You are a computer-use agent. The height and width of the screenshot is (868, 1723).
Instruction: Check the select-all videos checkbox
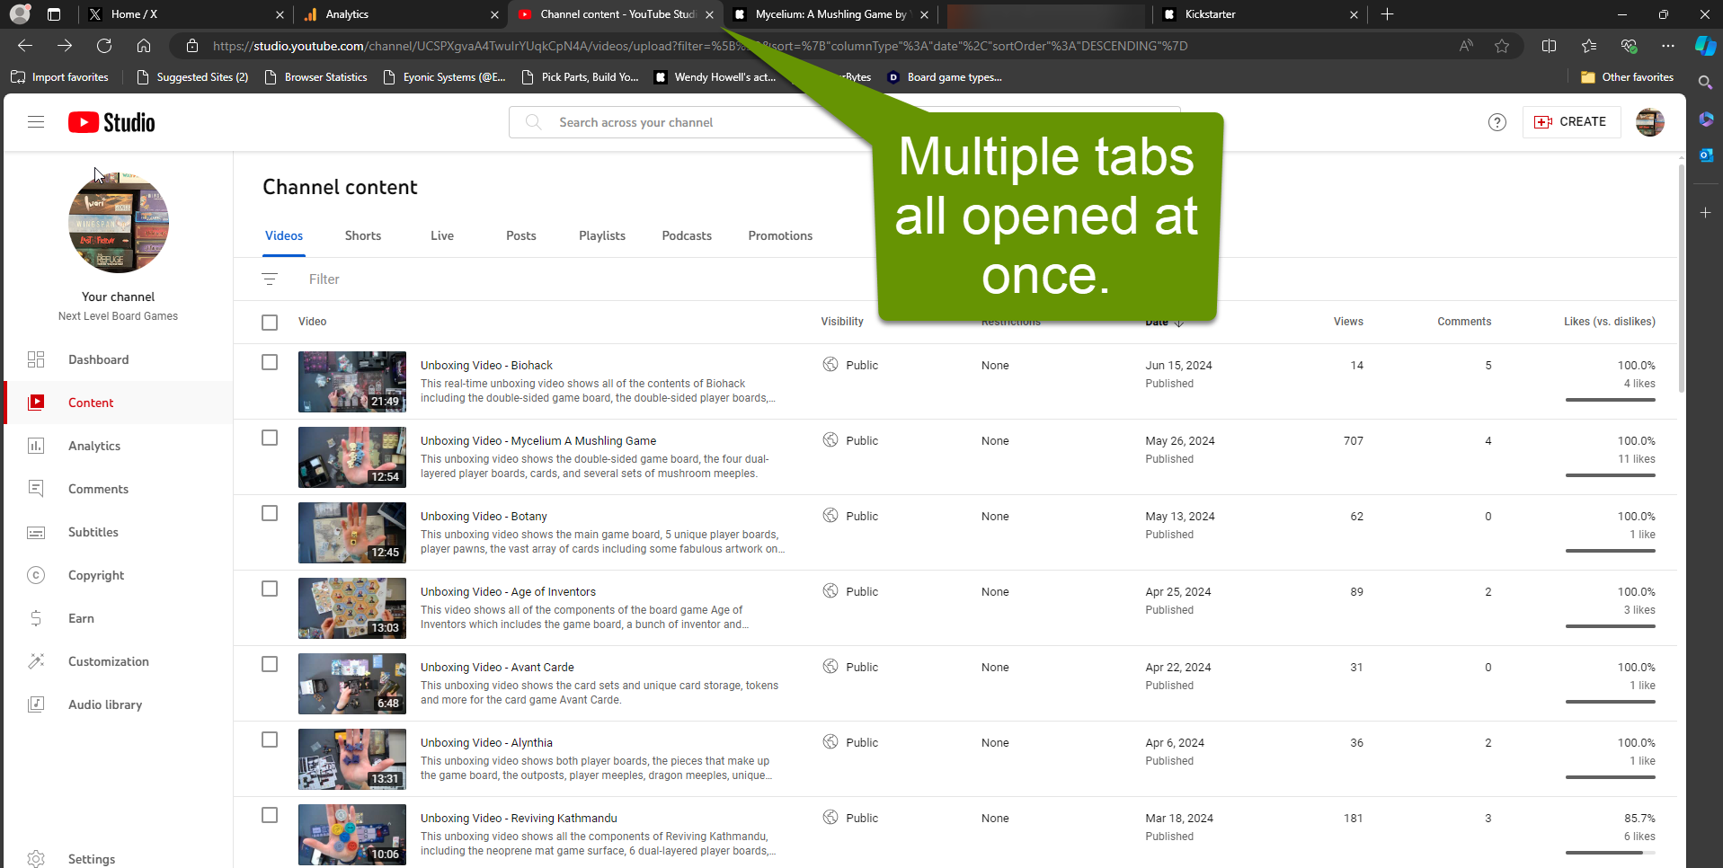click(x=270, y=322)
